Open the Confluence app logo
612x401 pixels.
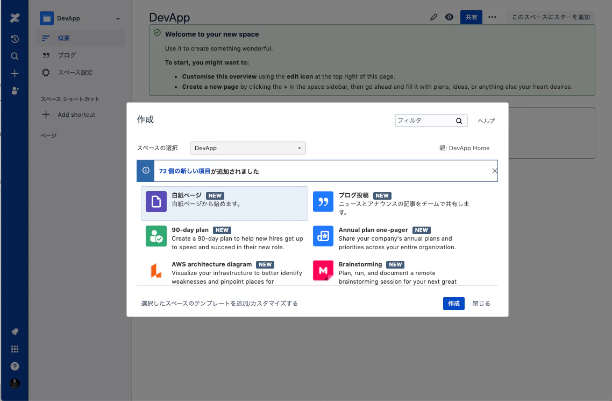pyautogui.click(x=15, y=17)
